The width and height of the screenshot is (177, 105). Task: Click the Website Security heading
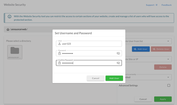pos(15,5)
